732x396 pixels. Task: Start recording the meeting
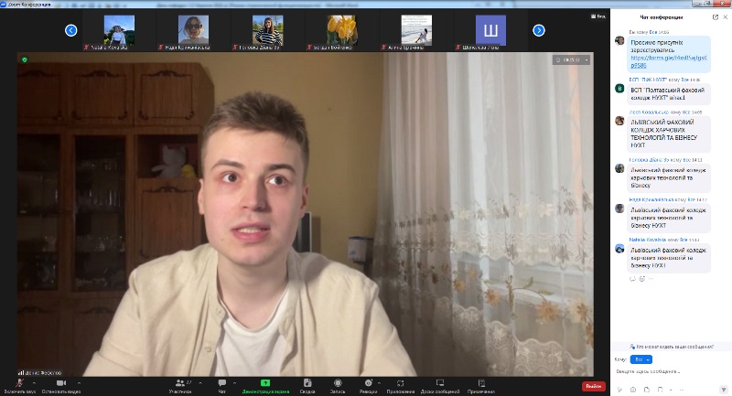[x=338, y=385]
